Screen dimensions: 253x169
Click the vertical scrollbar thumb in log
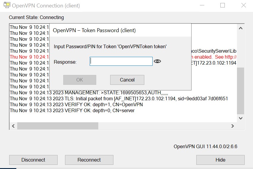click(241, 91)
